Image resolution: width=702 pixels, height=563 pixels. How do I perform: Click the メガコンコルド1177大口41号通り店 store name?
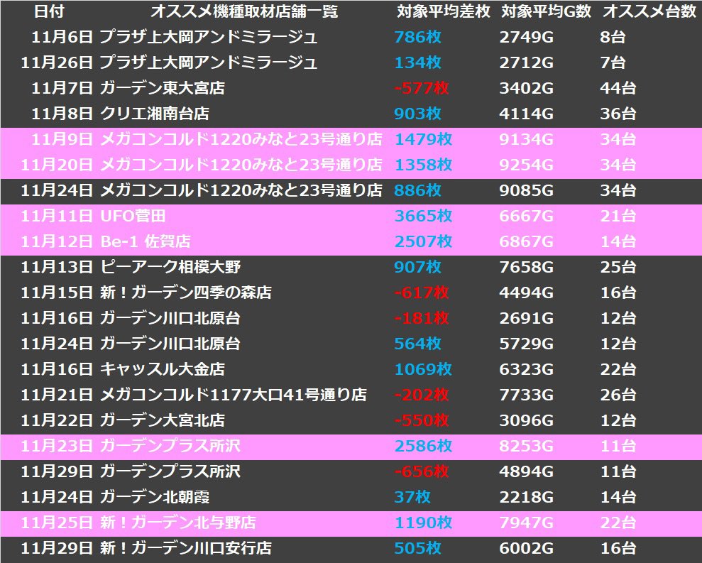pos(234,395)
